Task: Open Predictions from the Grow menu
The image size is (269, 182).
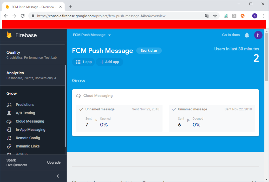Action: point(25,105)
